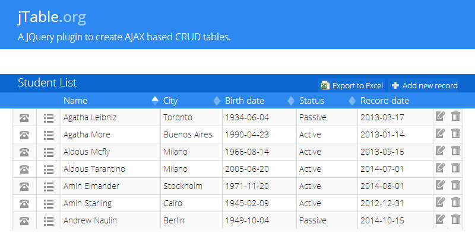Click Add new record button
475x237 pixels.
pyautogui.click(x=424, y=85)
